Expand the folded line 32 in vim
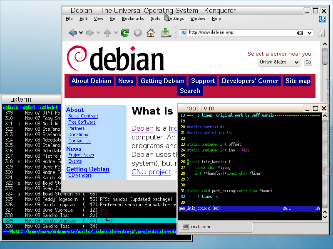The height and width of the screenshot is (249, 333). 250,196
